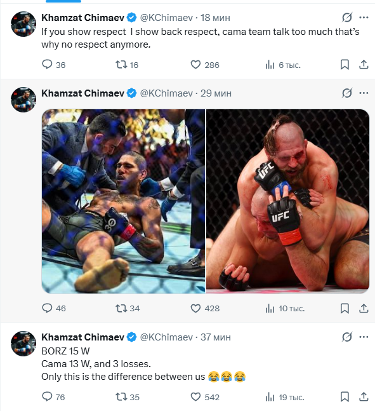Bookmark the 18 мин tweet
The height and width of the screenshot is (411, 375).
click(x=345, y=65)
